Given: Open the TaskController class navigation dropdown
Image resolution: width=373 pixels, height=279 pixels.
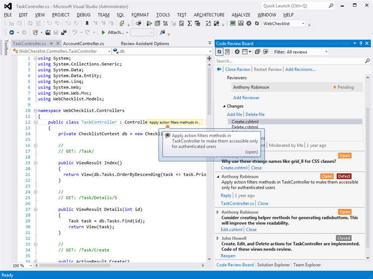Looking at the screenshot, I should pyautogui.click(x=109, y=51).
